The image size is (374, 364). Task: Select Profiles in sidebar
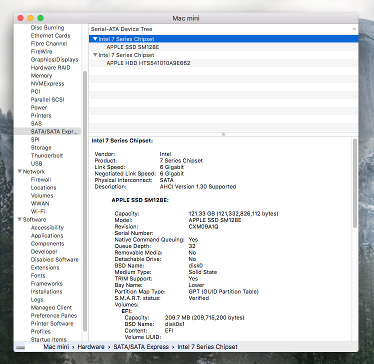[41, 331]
